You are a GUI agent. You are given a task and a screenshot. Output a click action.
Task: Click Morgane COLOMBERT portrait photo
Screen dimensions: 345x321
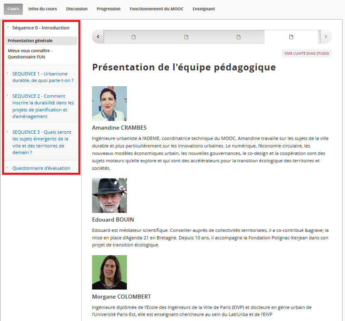pyautogui.click(x=109, y=272)
